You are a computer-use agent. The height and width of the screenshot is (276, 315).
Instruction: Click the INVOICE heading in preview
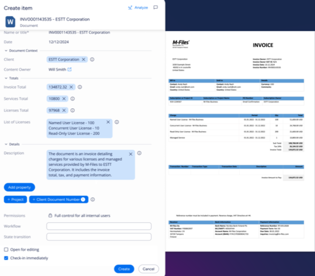[263, 45]
